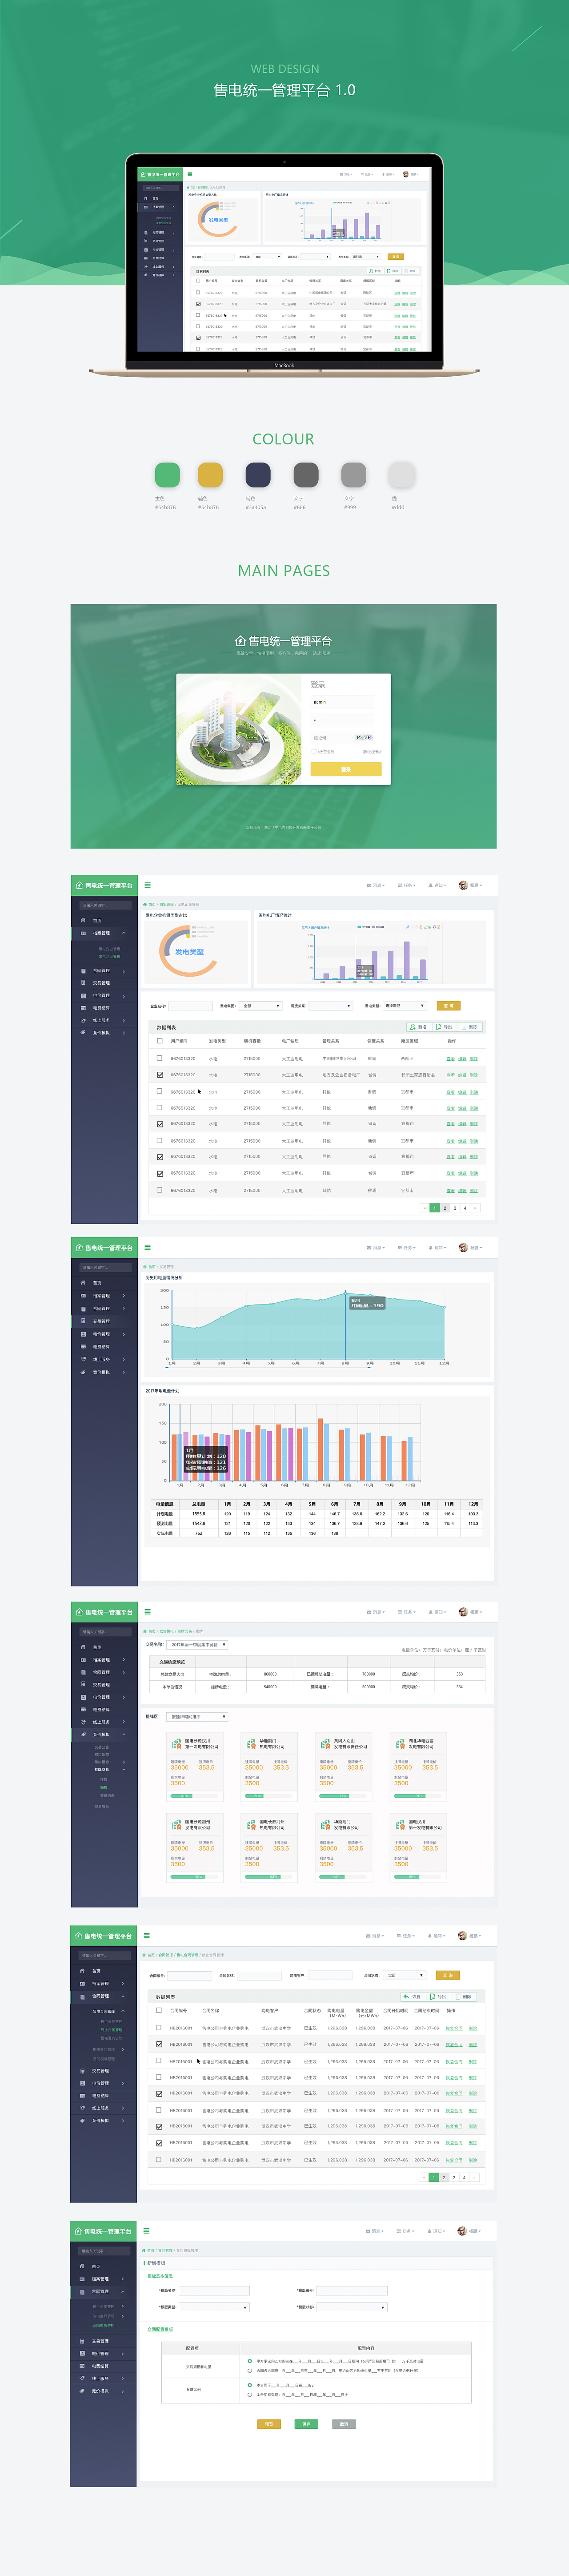Click green 保存 button on 新增模板 page
This screenshot has width=569, height=2576.
coord(306,2424)
